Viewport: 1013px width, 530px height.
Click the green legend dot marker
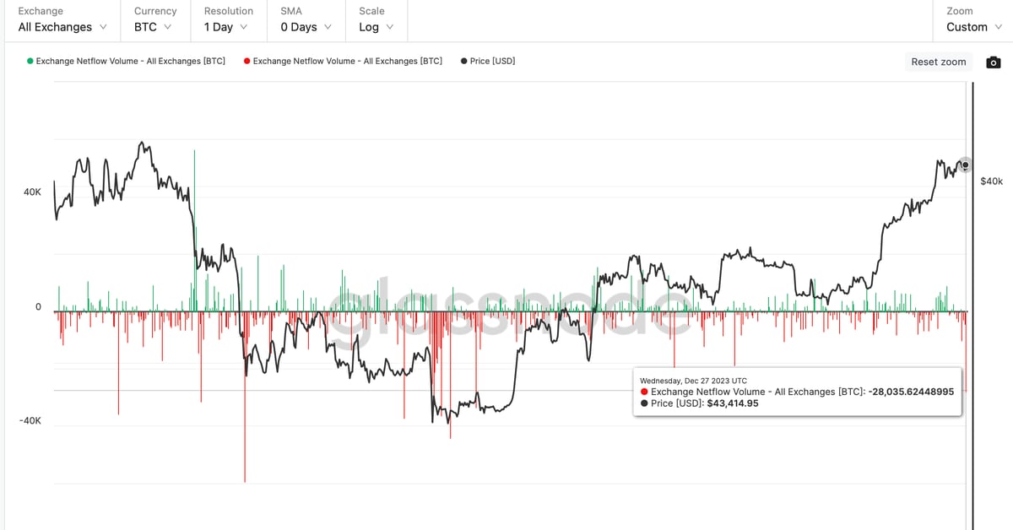coord(30,62)
